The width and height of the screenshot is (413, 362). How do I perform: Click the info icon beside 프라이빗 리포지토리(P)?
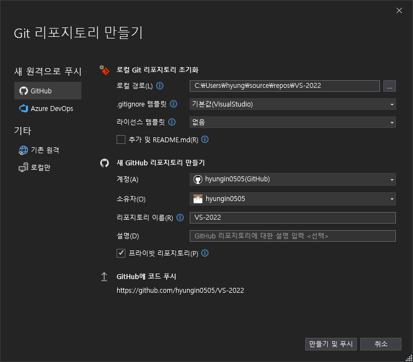205,253
